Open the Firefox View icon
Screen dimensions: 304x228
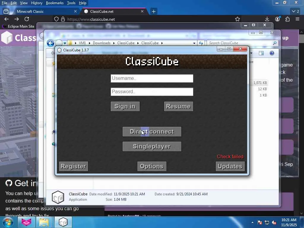[6, 12]
